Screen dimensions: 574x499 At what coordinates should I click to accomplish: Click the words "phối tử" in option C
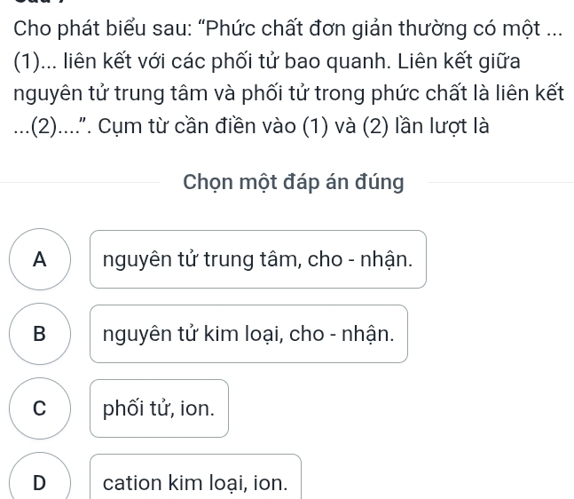click(131, 408)
